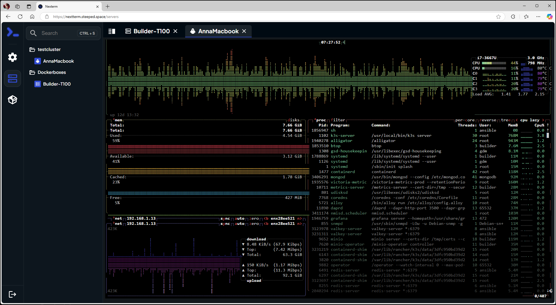Select the grafana process row

click(x=428, y=218)
